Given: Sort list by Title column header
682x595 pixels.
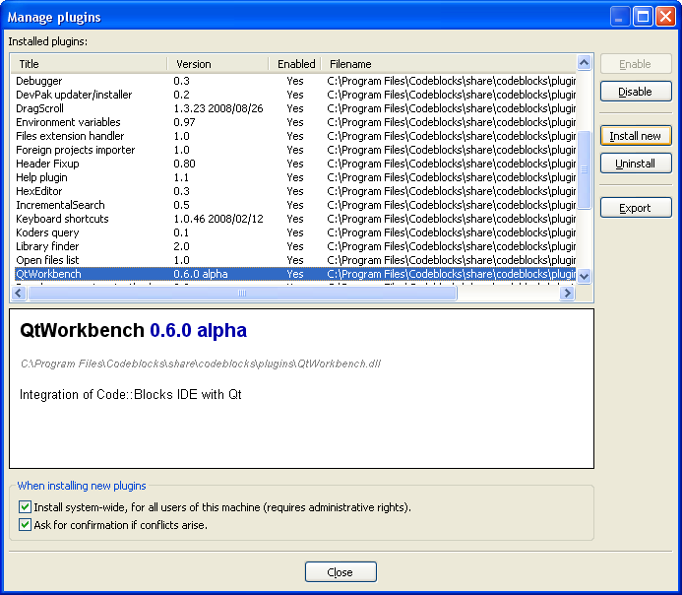Looking at the screenshot, I should click(x=87, y=64).
